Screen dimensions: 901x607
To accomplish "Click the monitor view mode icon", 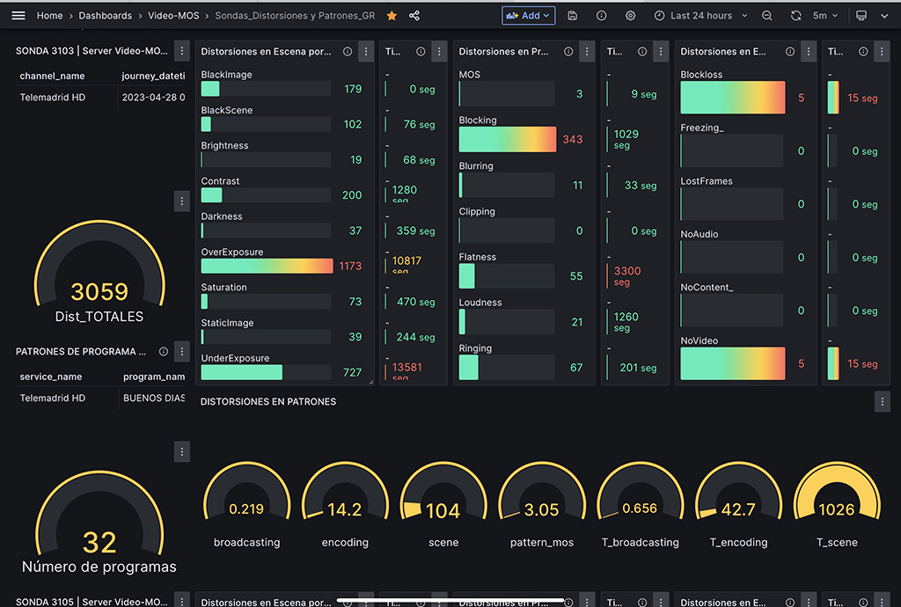I will (x=861, y=16).
